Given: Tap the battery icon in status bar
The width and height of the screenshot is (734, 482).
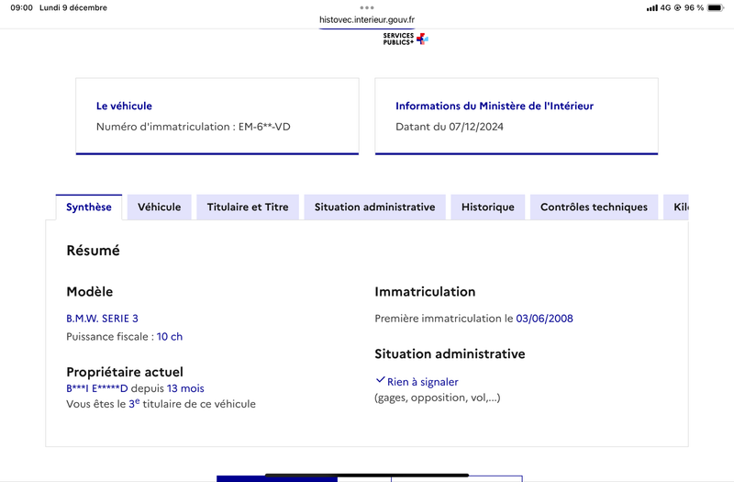Looking at the screenshot, I should (x=716, y=7).
